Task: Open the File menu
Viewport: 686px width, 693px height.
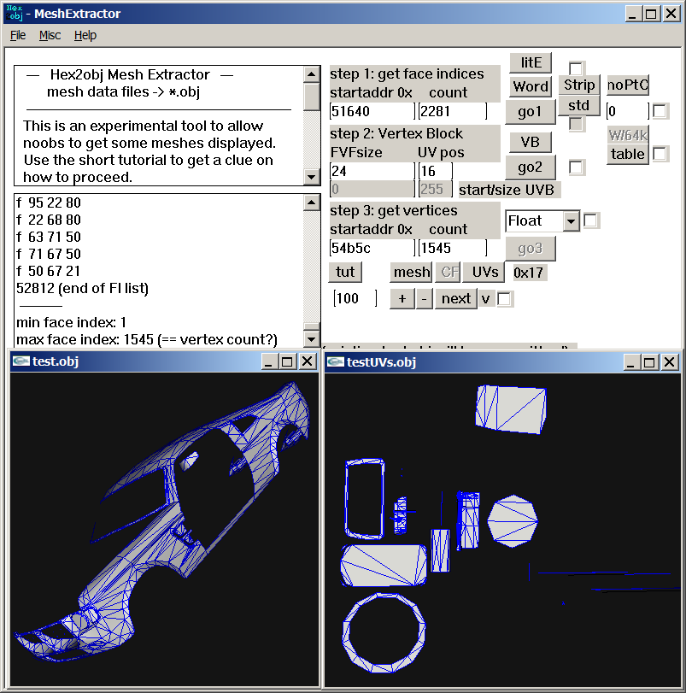Action: (18, 35)
